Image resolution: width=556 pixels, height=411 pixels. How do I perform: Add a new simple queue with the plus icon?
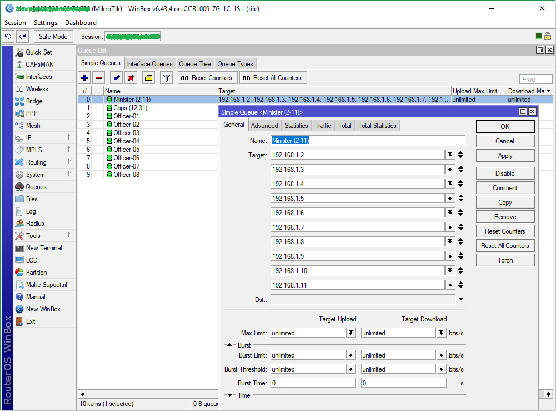tap(83, 77)
